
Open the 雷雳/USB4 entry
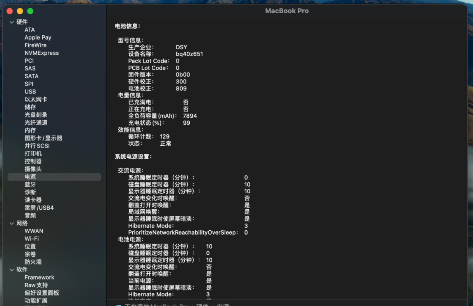click(x=39, y=208)
